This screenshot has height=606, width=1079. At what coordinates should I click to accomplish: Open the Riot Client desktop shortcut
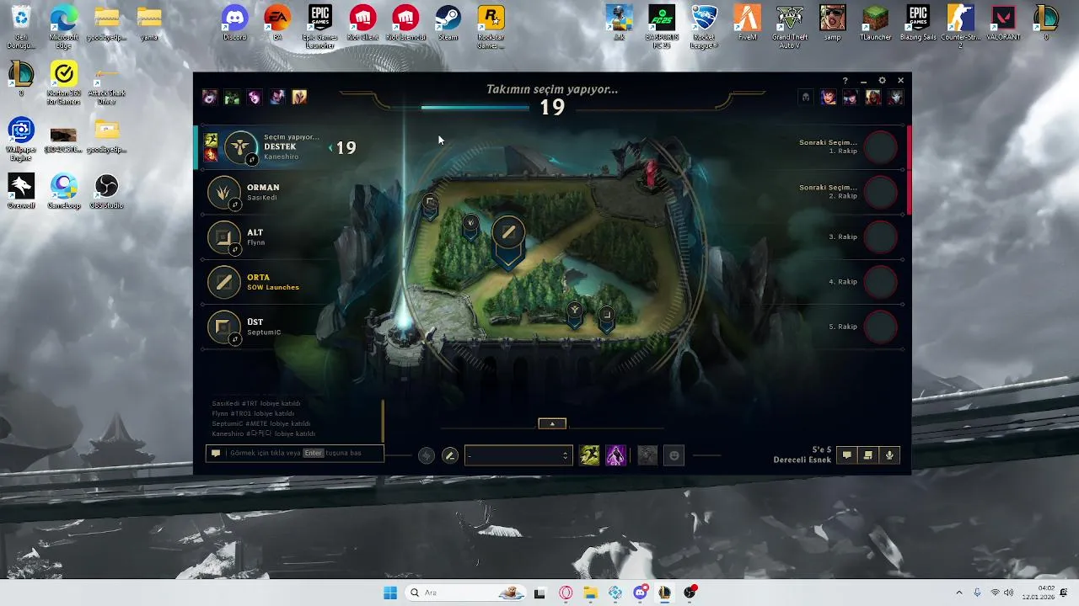362,24
